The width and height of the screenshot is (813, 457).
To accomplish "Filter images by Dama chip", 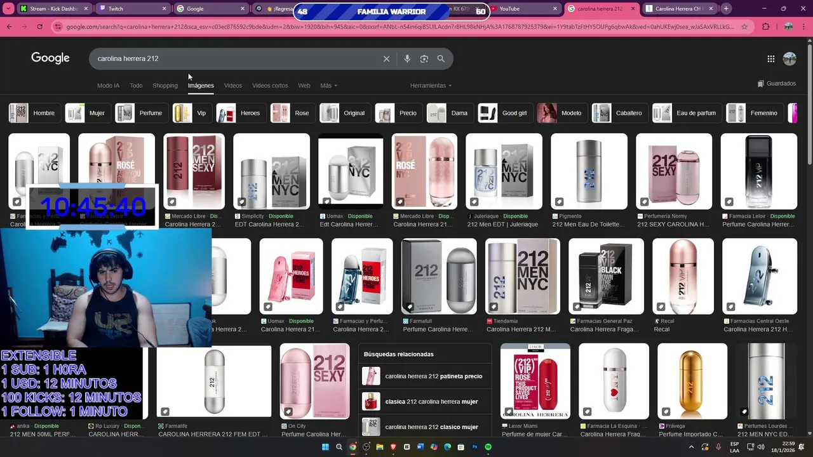I will pyautogui.click(x=450, y=113).
